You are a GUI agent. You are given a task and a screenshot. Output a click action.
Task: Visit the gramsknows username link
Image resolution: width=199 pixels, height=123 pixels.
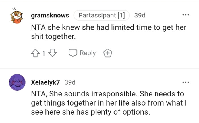click(x=50, y=15)
